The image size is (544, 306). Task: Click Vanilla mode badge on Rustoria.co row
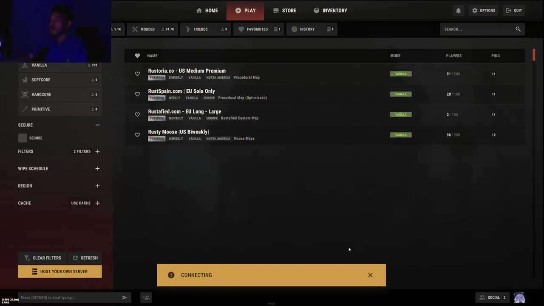401,74
